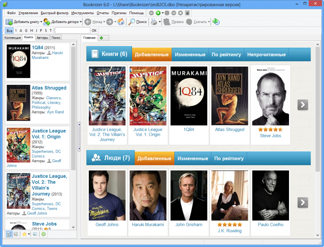Click the round stop button with a white square
324x247 pixels.
tap(181, 13)
